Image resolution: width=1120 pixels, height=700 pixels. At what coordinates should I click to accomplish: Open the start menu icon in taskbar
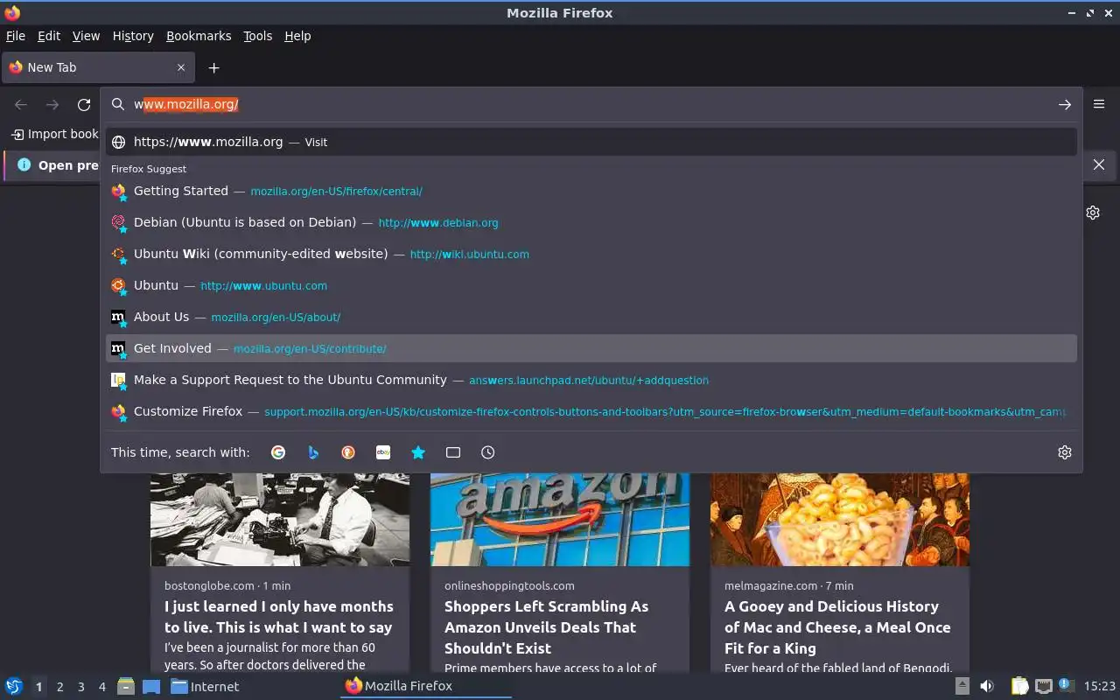pyautogui.click(x=14, y=686)
